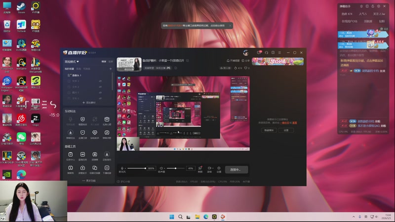
Task: Adjust the microphone volume slider
Action: [137, 168]
